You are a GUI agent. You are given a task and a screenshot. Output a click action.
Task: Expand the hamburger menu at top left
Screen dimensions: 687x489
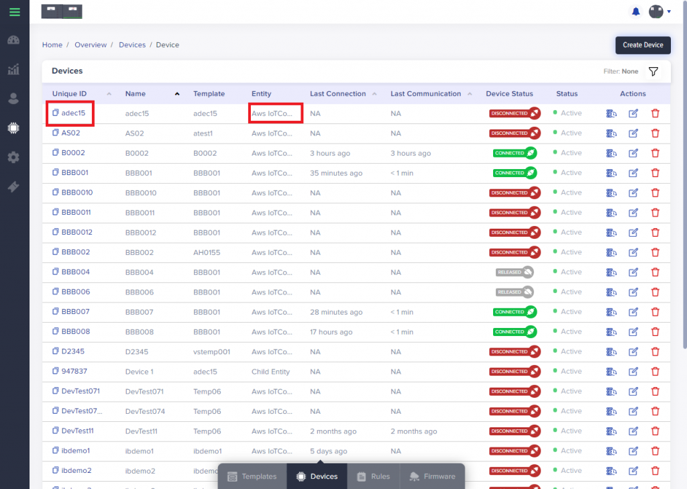14,11
